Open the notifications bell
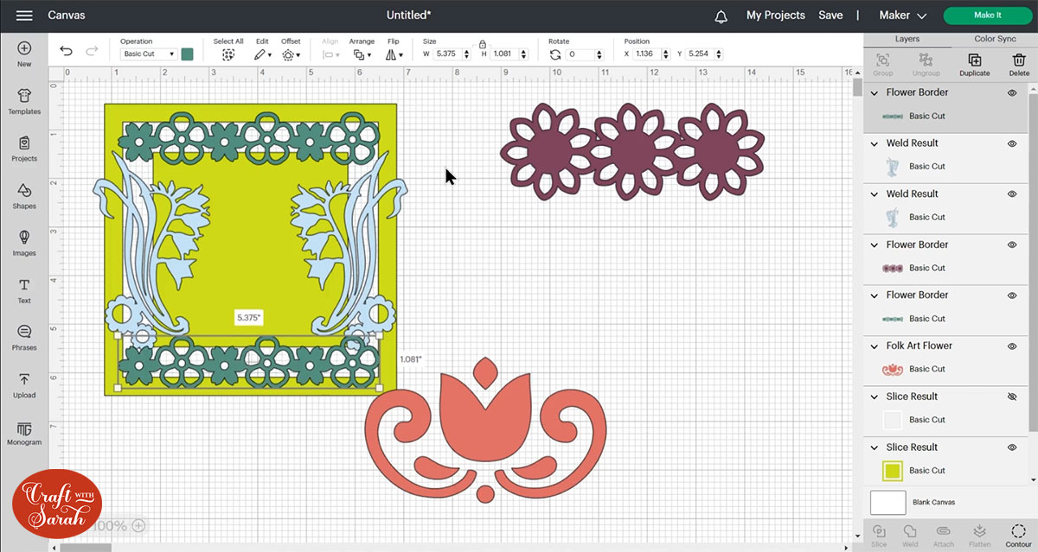 pyautogui.click(x=721, y=16)
